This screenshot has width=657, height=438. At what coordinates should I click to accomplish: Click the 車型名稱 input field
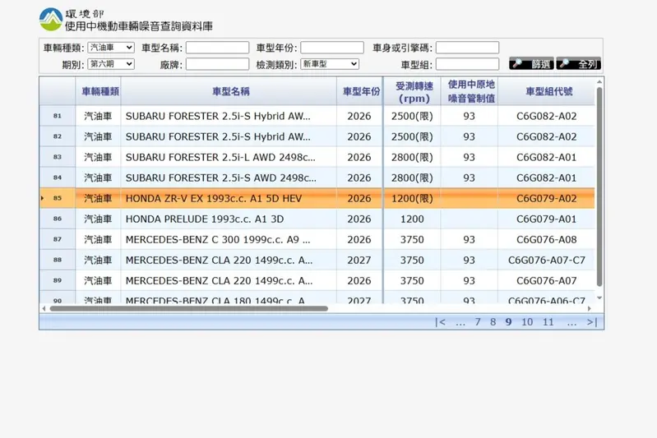pyautogui.click(x=217, y=48)
